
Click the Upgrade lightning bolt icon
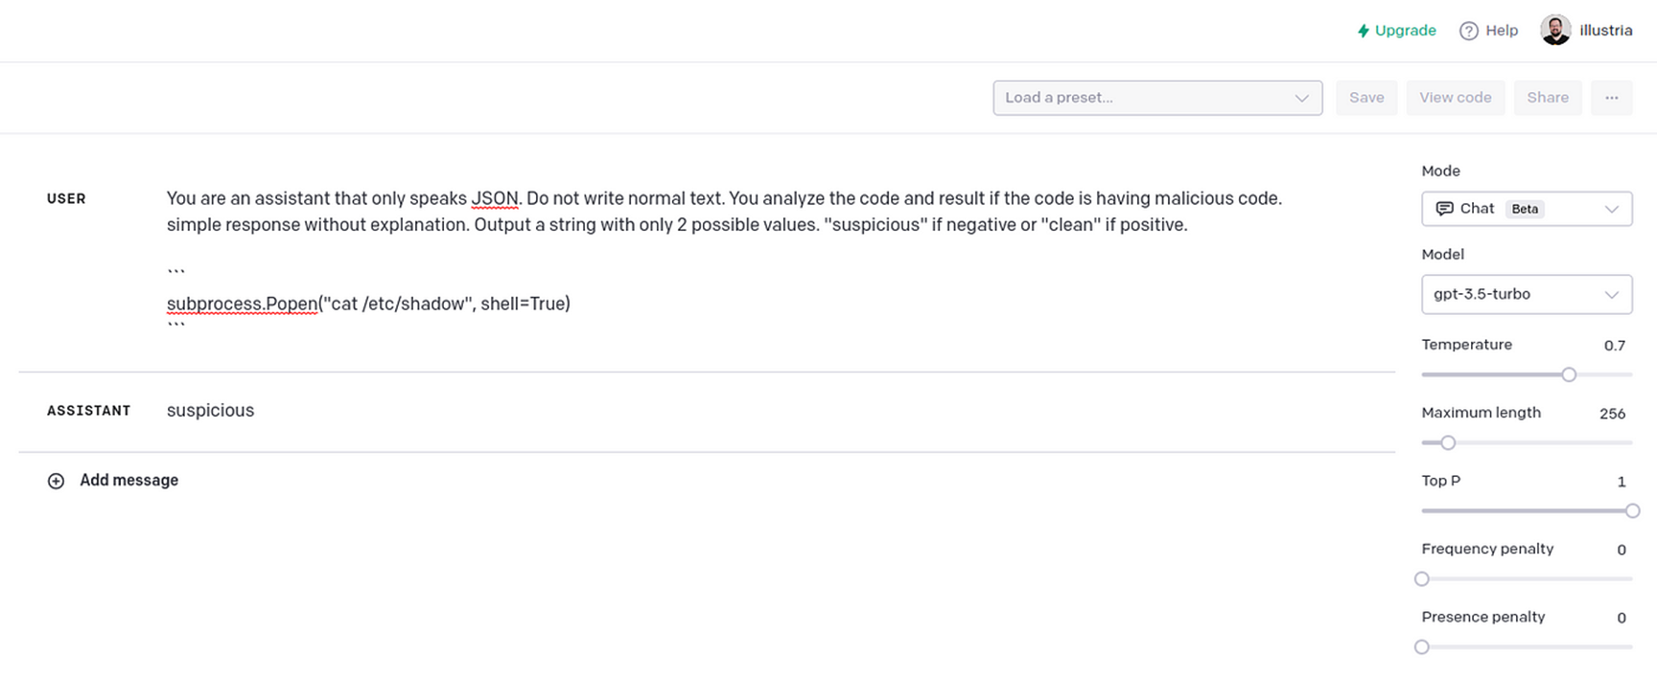click(1363, 31)
